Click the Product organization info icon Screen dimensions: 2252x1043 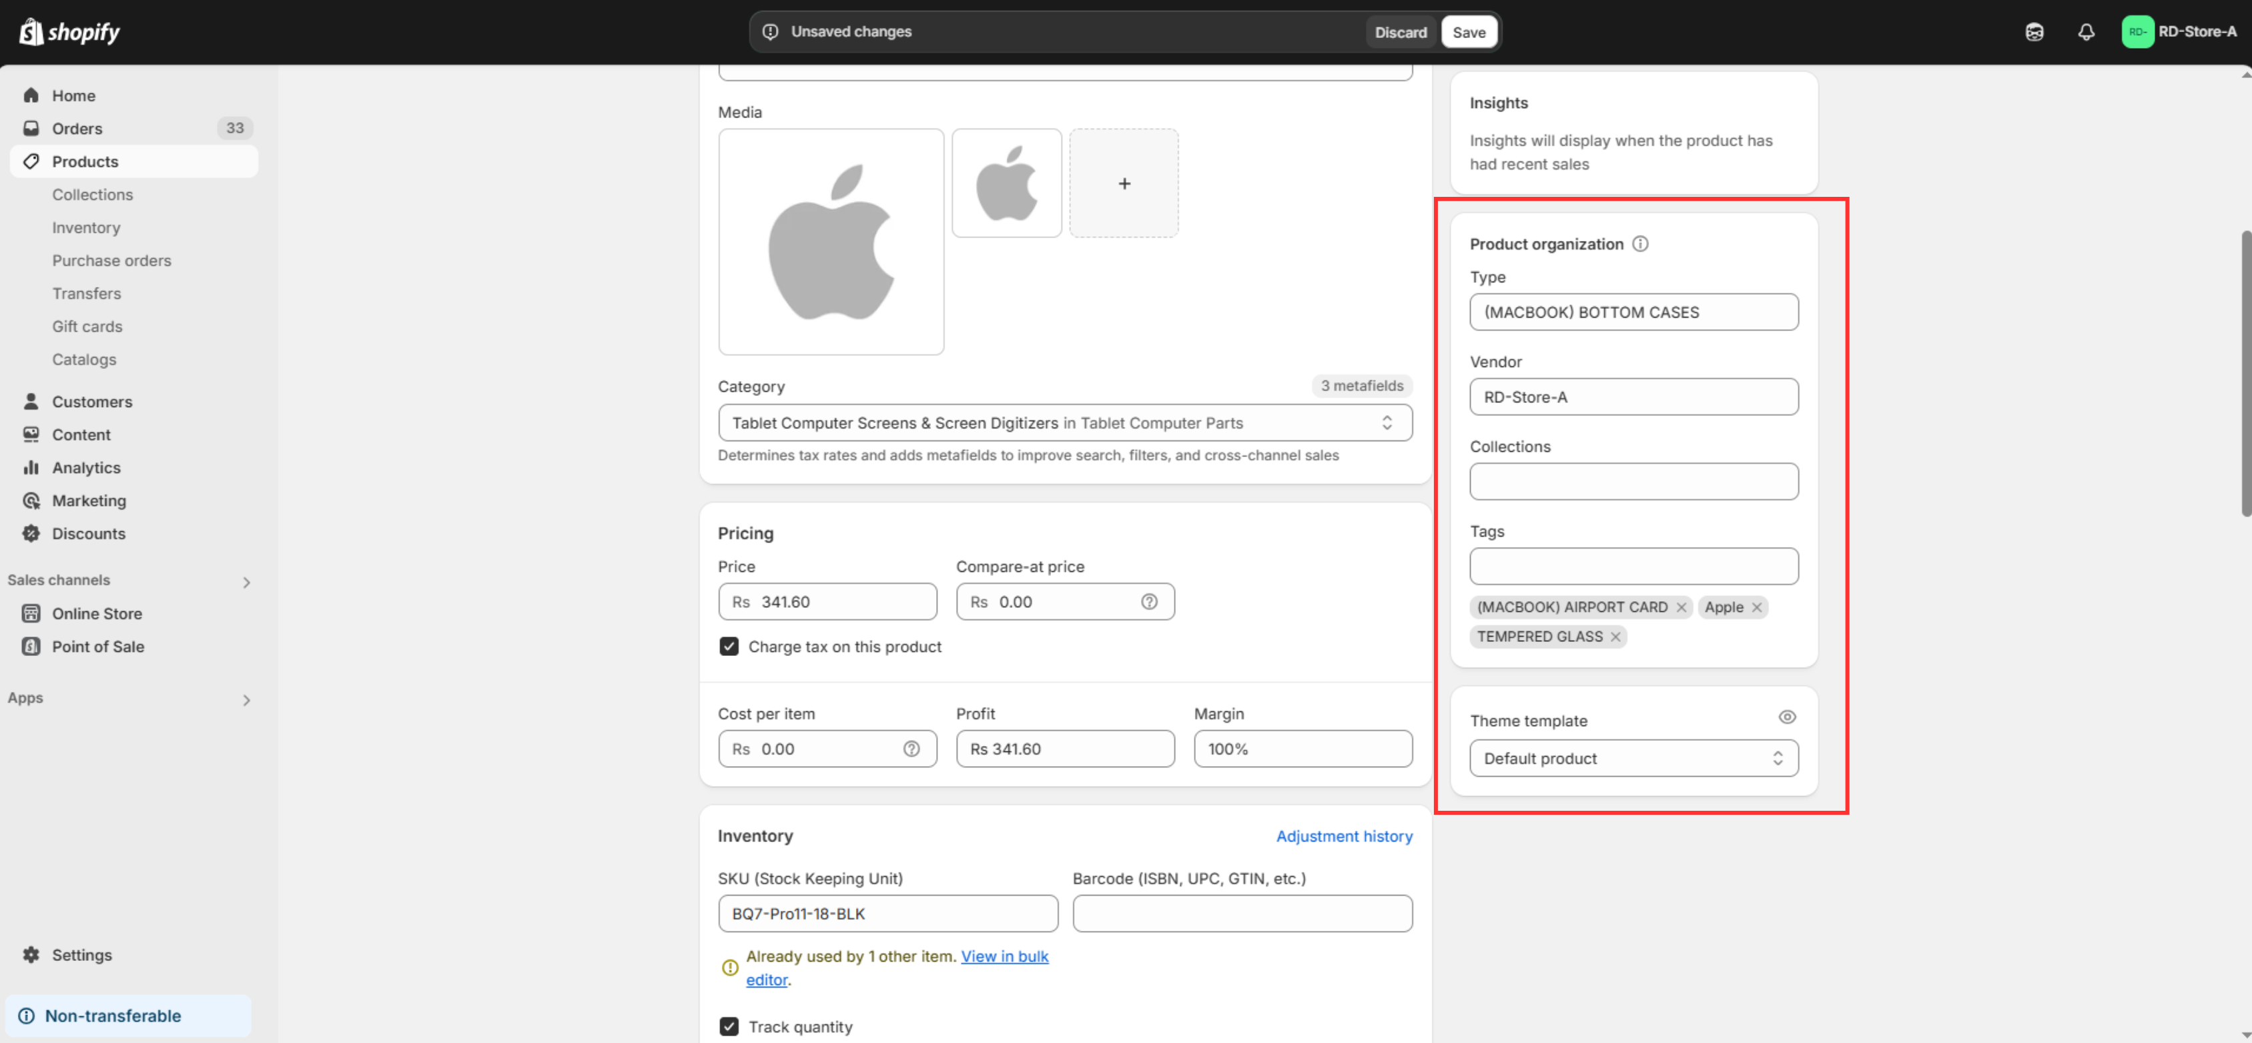[x=1640, y=244]
